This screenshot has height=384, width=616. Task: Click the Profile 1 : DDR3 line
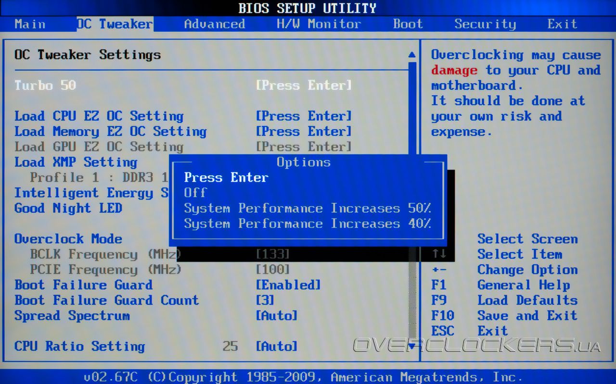click(99, 177)
